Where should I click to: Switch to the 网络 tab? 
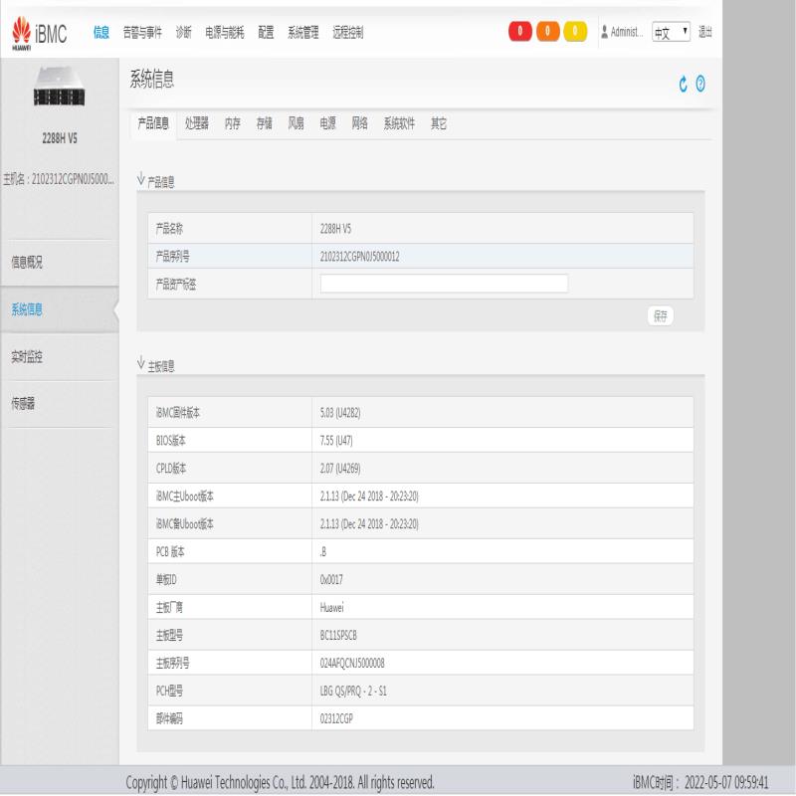coord(359,123)
